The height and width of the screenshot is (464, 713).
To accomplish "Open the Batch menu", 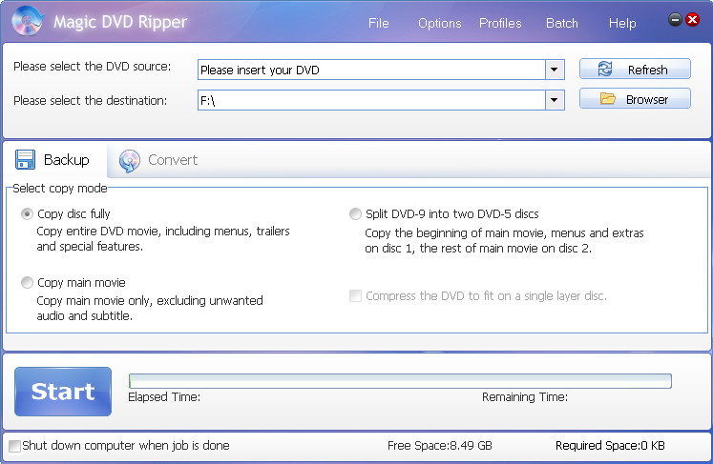I will pos(562,23).
